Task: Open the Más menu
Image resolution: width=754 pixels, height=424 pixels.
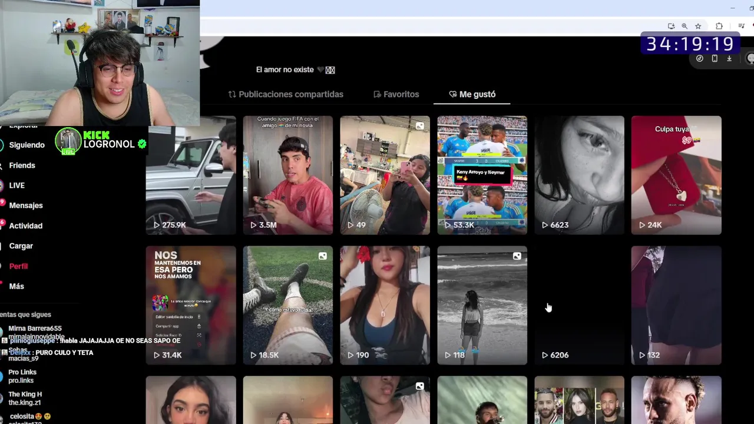Action: coord(16,286)
